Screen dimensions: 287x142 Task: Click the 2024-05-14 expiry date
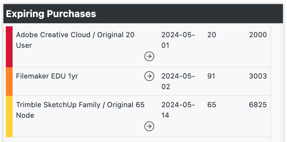pos(178,110)
